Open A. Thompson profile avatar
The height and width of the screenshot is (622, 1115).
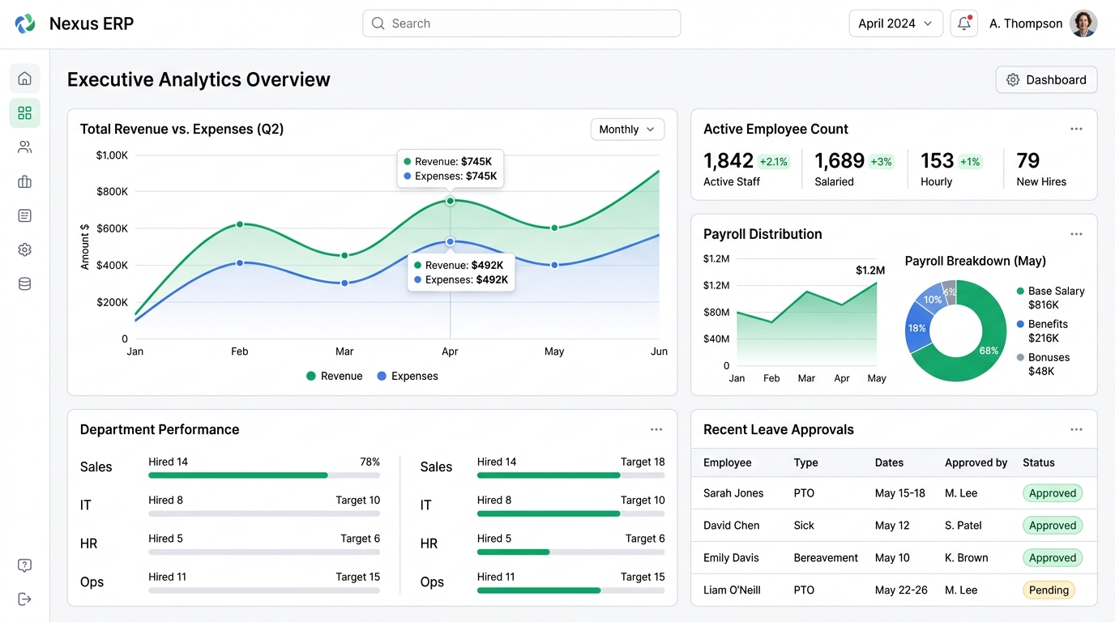[1083, 23]
